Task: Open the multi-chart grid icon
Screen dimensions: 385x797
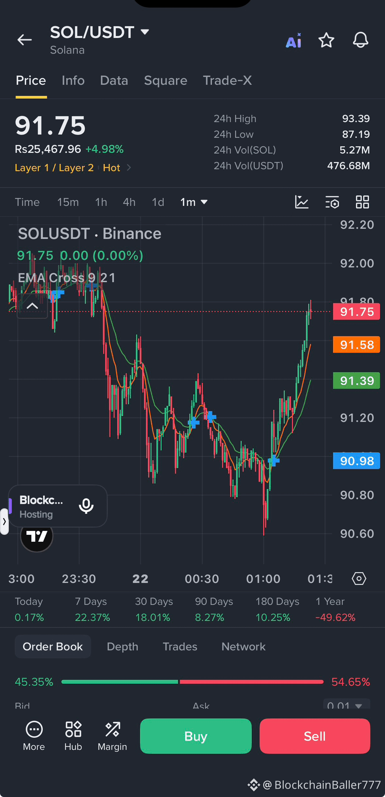Action: [x=362, y=202]
